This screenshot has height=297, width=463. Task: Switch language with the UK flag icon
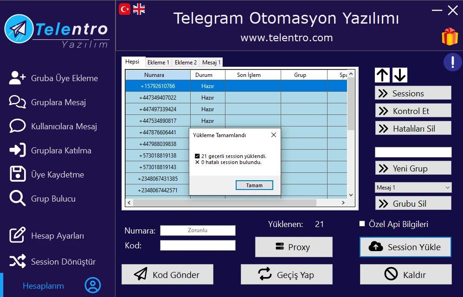pos(139,9)
